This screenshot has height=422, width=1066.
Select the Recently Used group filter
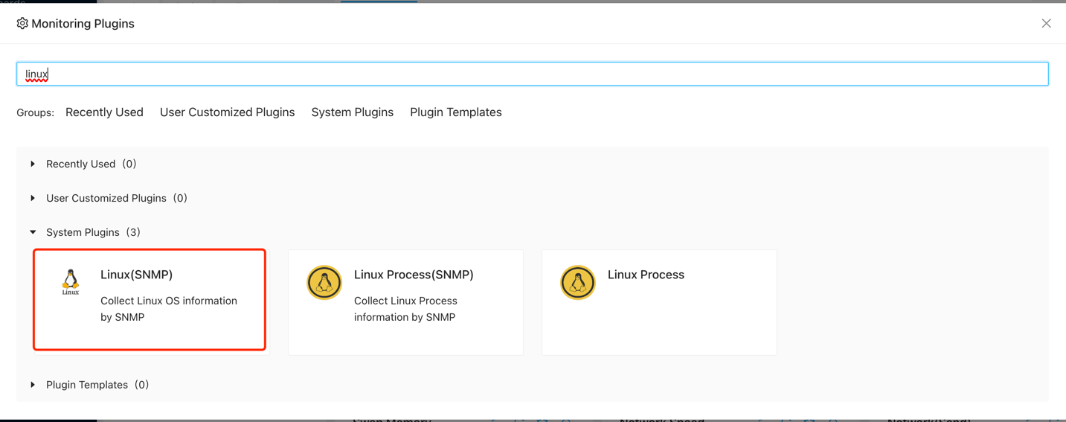coord(104,112)
